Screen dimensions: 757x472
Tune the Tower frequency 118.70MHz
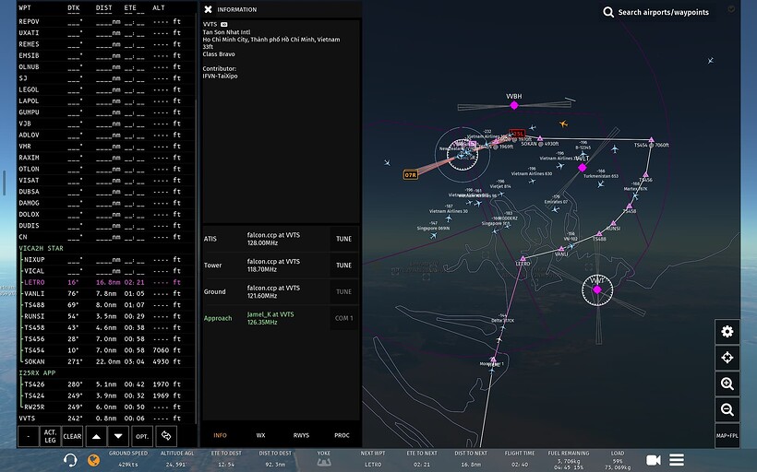pyautogui.click(x=343, y=265)
